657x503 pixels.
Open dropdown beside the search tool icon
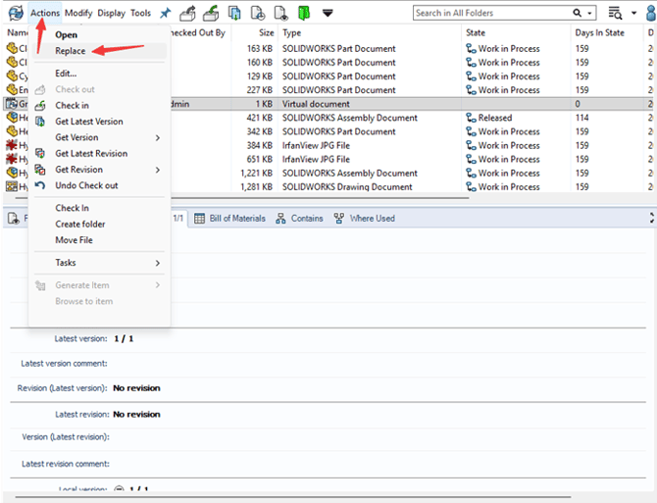tap(633, 13)
